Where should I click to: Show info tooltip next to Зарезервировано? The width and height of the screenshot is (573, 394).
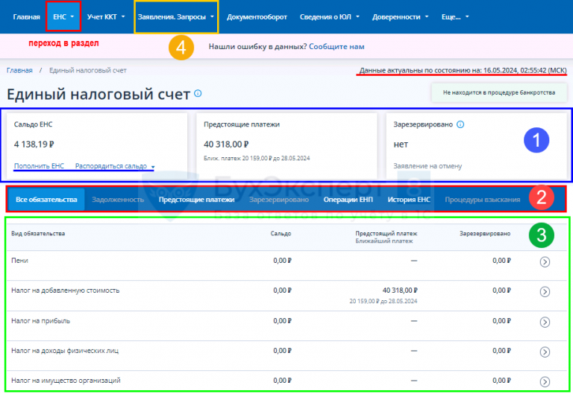tap(460, 124)
